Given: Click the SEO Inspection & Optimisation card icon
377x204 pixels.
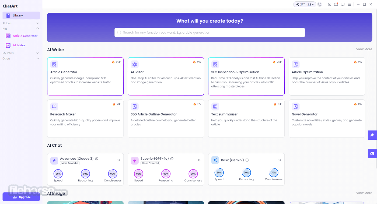Looking at the screenshot, I should 215,64.
